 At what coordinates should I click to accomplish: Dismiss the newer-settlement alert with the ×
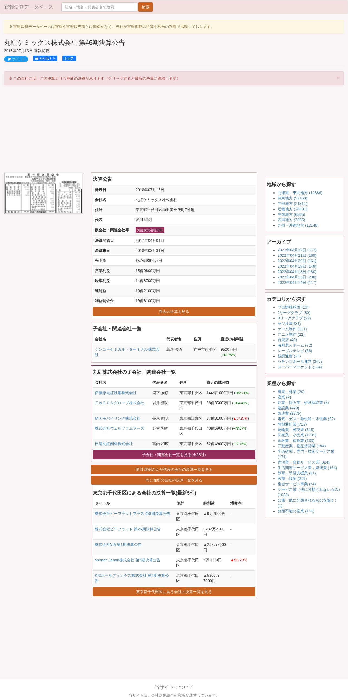[338, 78]
